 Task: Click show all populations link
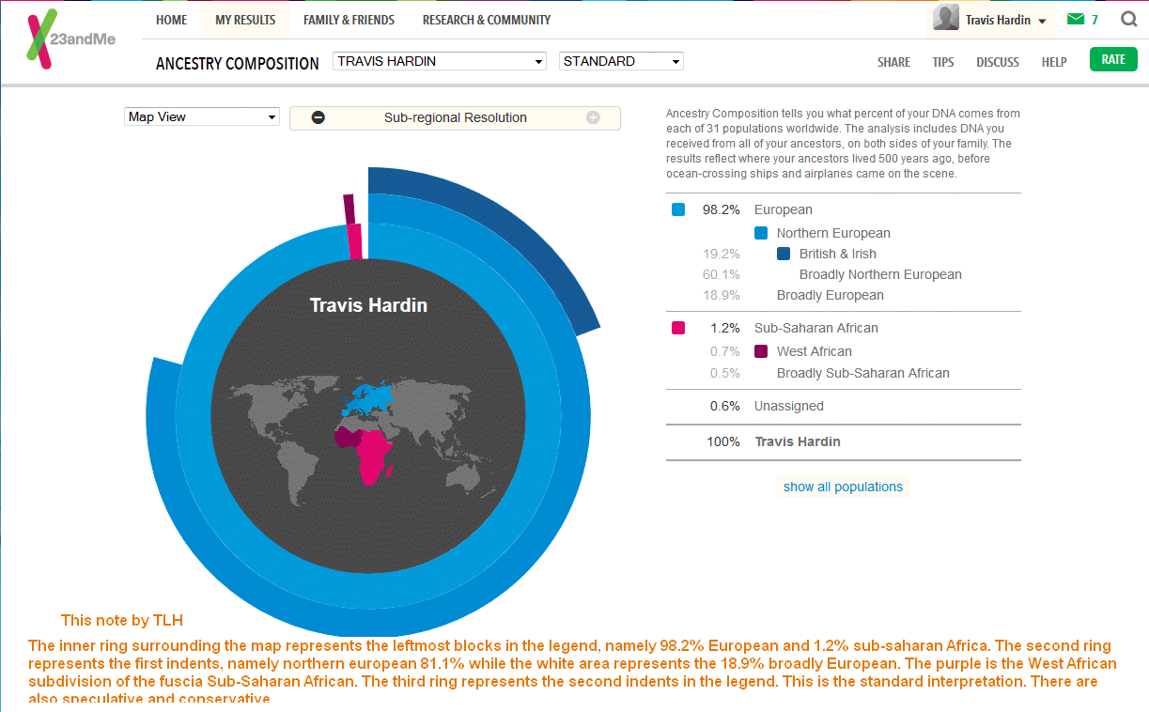[844, 487]
